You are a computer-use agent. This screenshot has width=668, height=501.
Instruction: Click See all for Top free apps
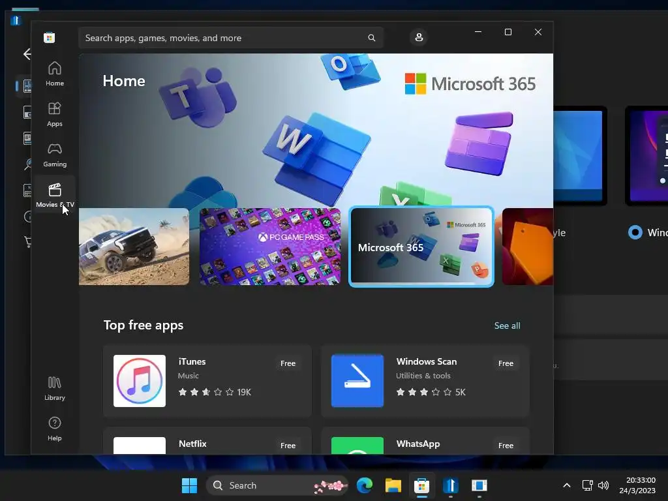pyautogui.click(x=507, y=326)
